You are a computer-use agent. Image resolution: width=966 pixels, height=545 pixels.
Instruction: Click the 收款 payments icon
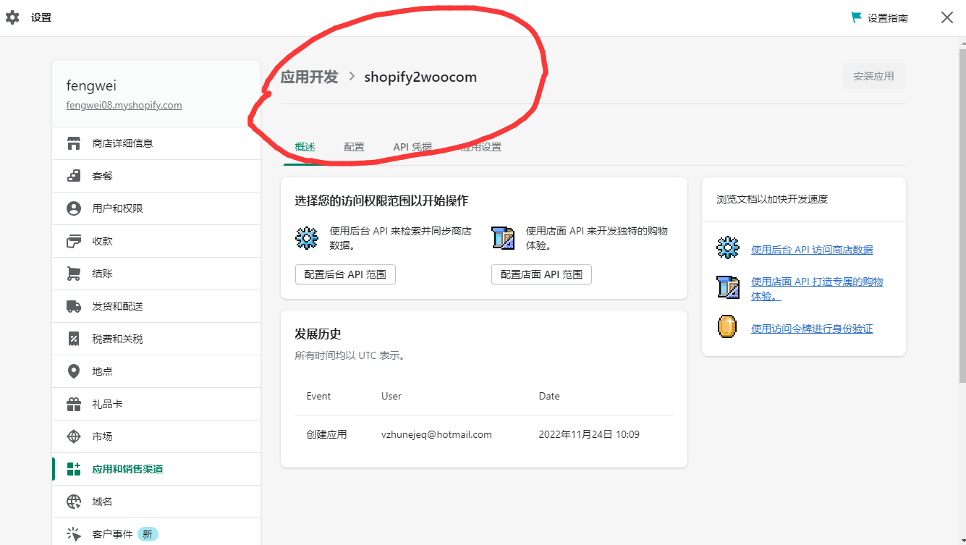[74, 241]
